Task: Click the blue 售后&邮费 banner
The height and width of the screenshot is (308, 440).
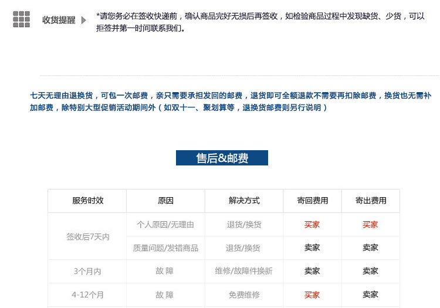Action: tap(222, 158)
